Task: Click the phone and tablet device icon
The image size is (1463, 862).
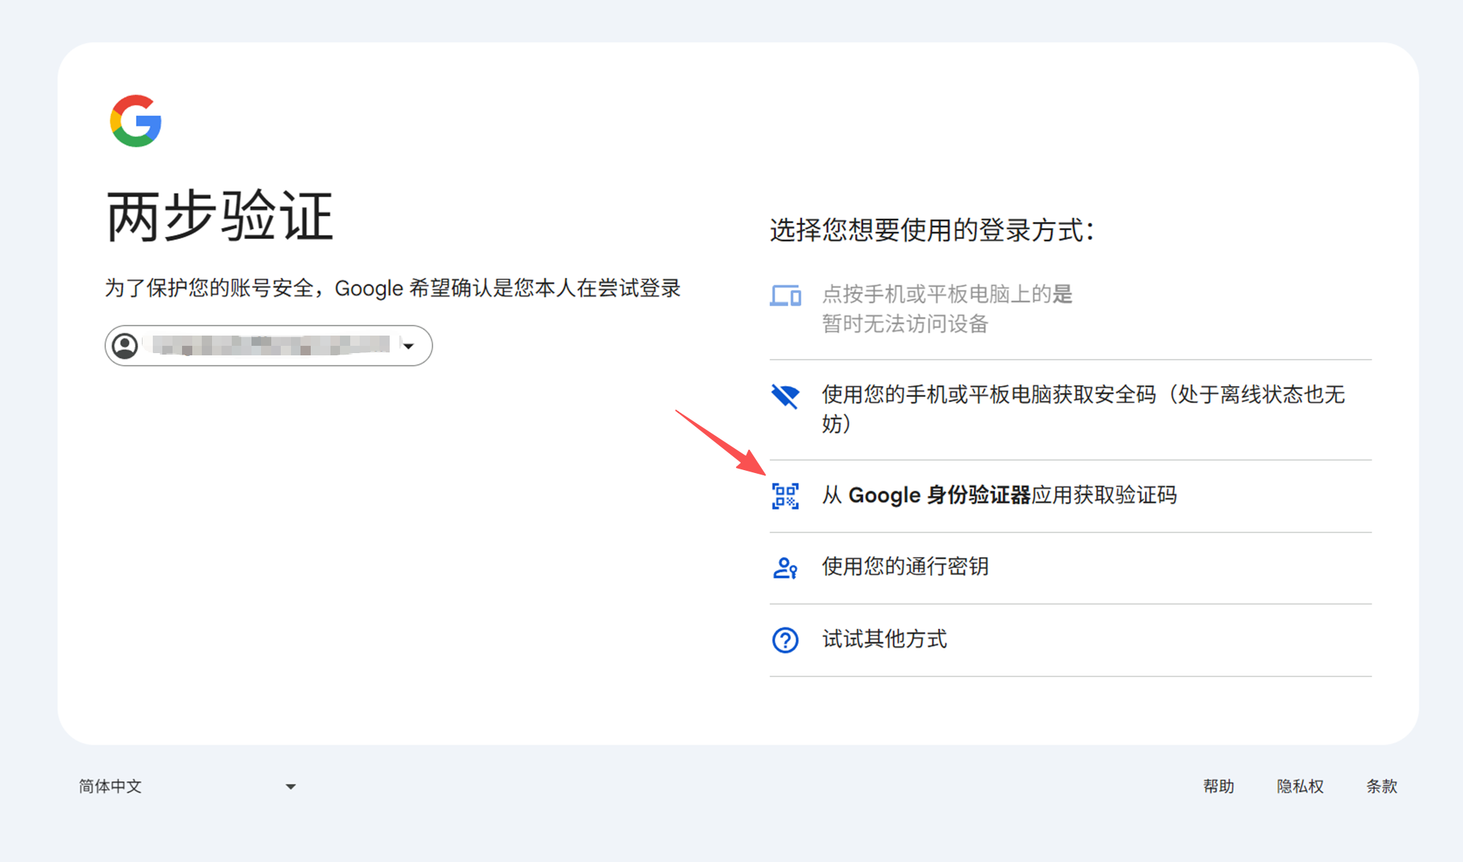Action: tap(785, 296)
